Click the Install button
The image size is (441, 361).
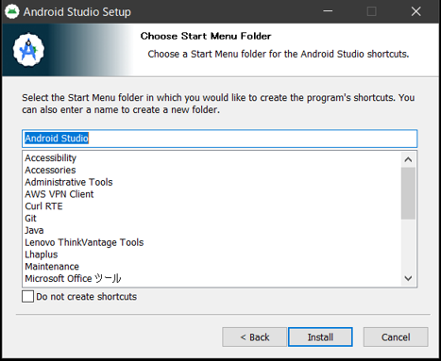click(x=320, y=337)
